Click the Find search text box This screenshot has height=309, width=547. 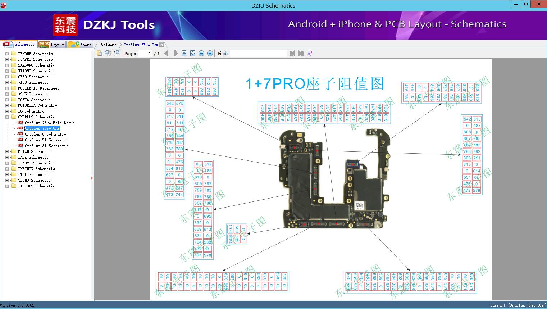click(x=259, y=53)
